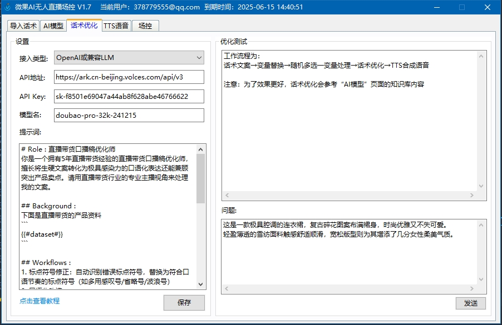Click the 问题 box scroll-down arrow
The height and width of the screenshot is (325, 502).
[481, 279]
